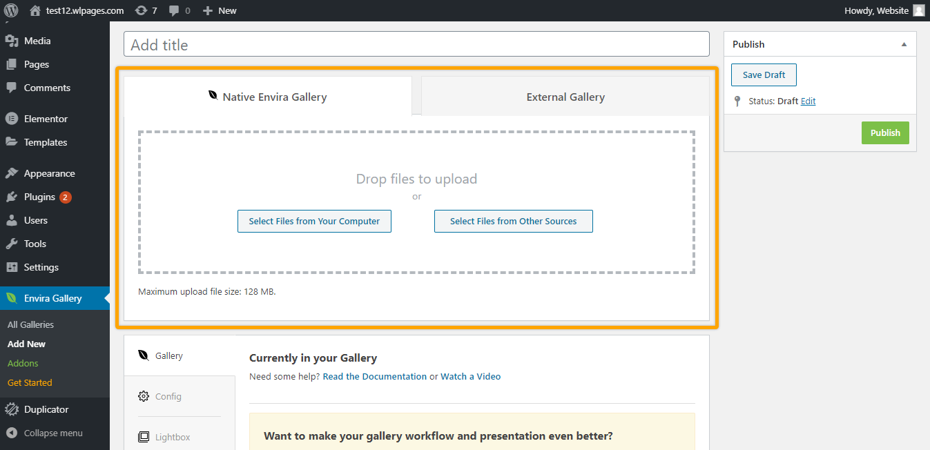Click the Media icon in the sidebar
Image resolution: width=930 pixels, height=450 pixels.
coord(12,41)
